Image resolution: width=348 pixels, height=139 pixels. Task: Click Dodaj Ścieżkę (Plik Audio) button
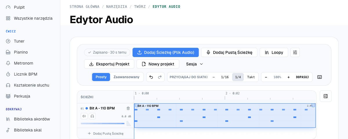tap(166, 52)
